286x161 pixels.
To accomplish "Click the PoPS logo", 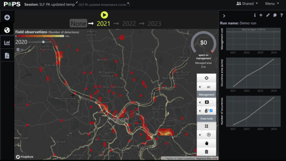I will coord(12,4).
